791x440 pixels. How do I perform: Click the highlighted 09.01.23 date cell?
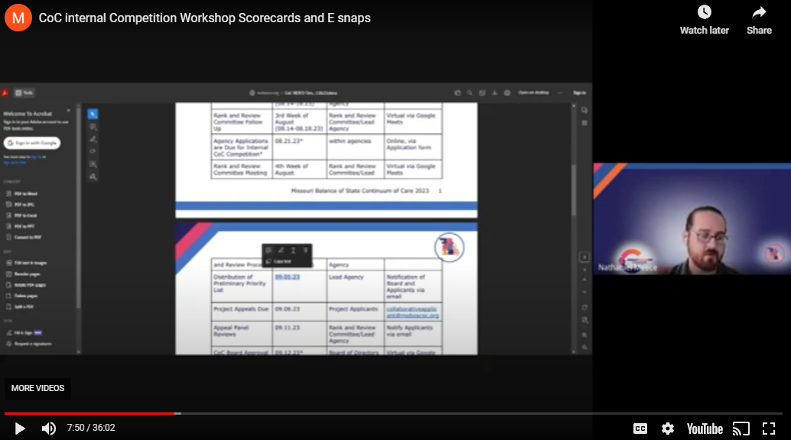click(x=288, y=277)
